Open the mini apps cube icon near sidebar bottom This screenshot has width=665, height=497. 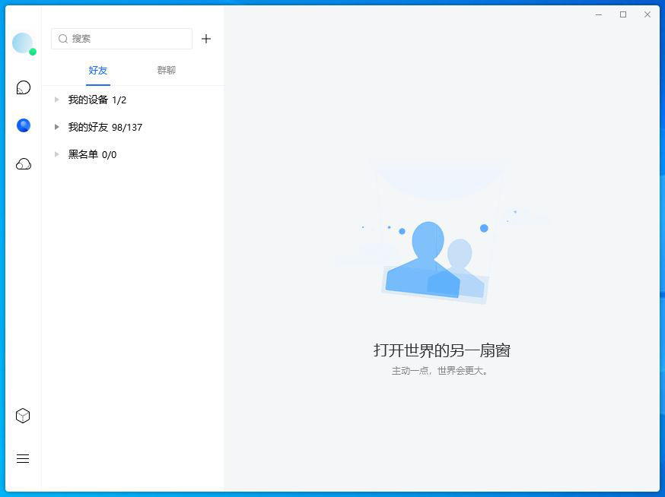pos(23,416)
